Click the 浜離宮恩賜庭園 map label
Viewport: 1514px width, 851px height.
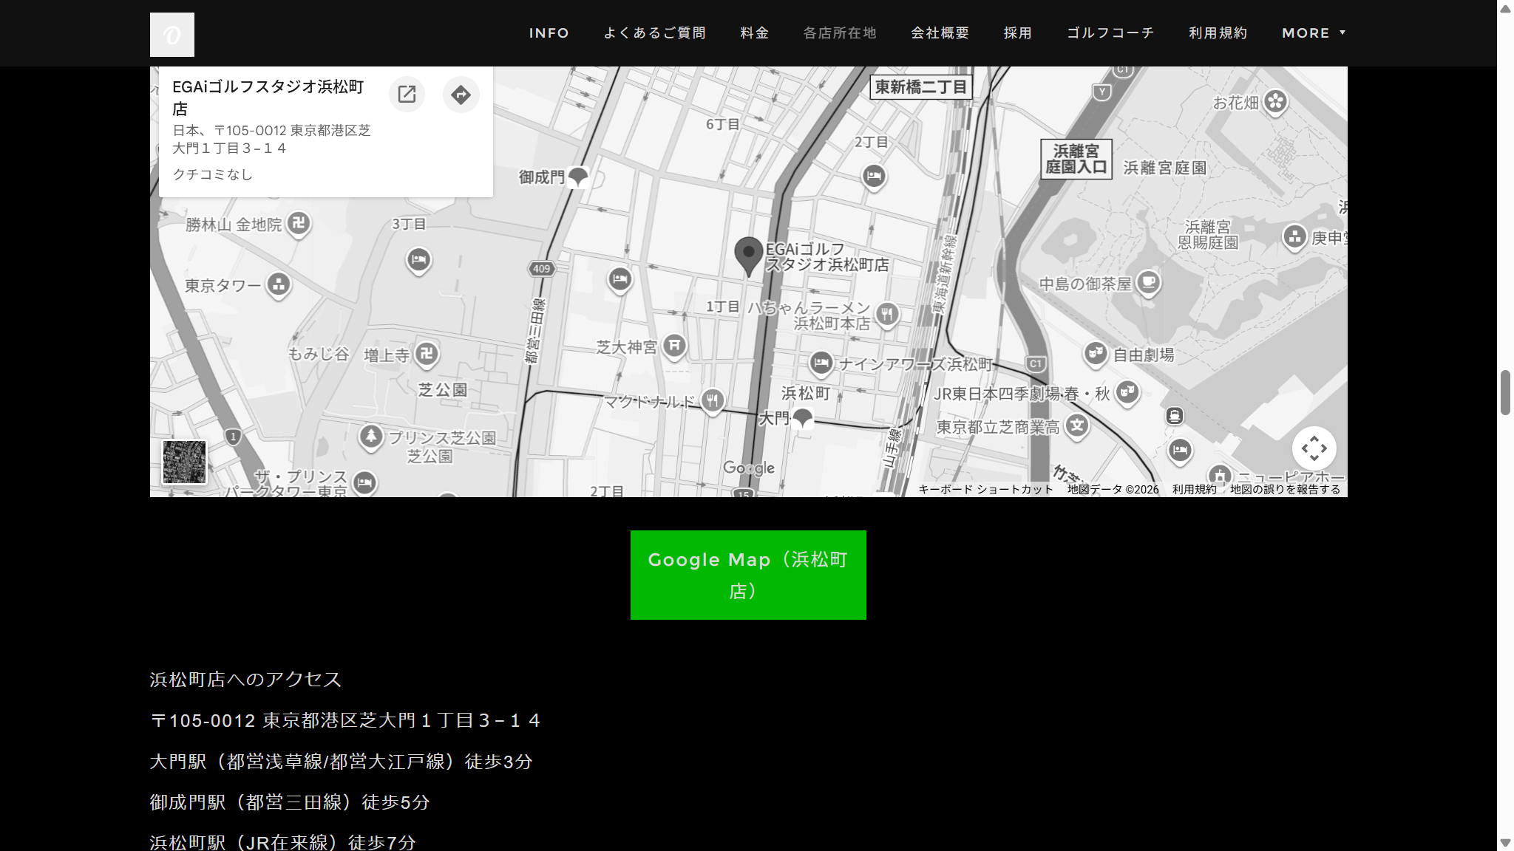click(1207, 234)
